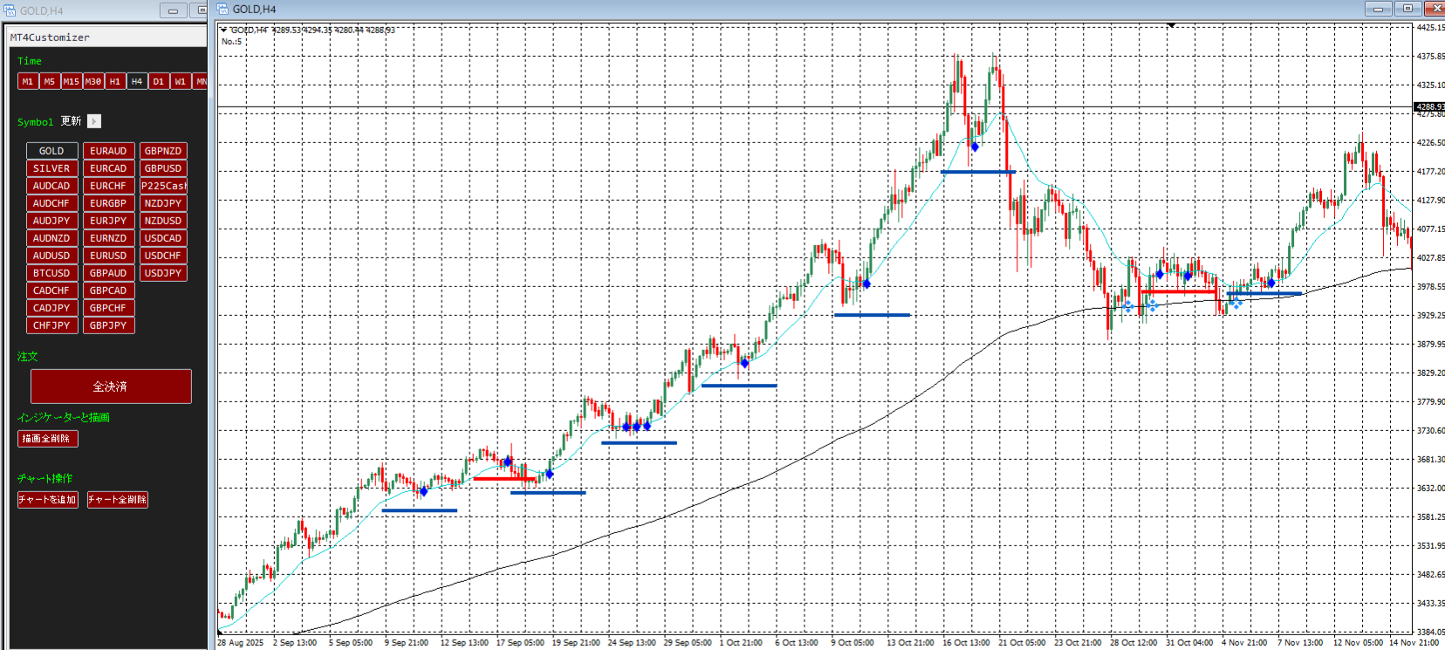
Task: Click the Symbol refresh arrow icon
Action: (94, 121)
